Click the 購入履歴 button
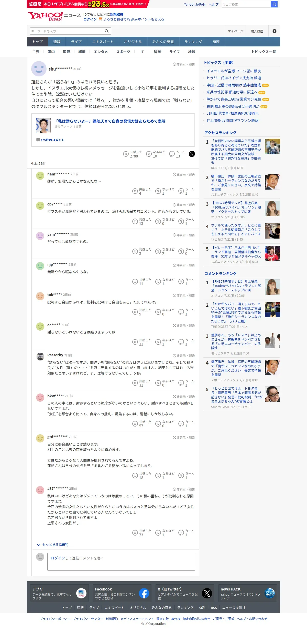Image resolution: width=307 pixels, height=631 pixels. point(257,31)
